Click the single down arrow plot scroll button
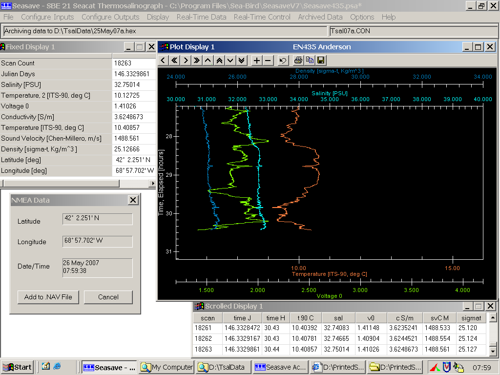This screenshot has height=375, width=500. click(x=230, y=61)
